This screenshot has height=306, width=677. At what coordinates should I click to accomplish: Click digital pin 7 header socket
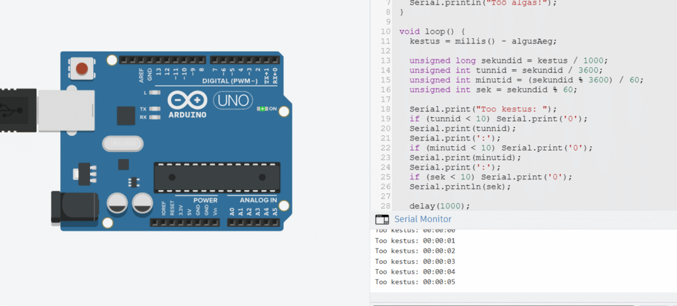(215, 59)
